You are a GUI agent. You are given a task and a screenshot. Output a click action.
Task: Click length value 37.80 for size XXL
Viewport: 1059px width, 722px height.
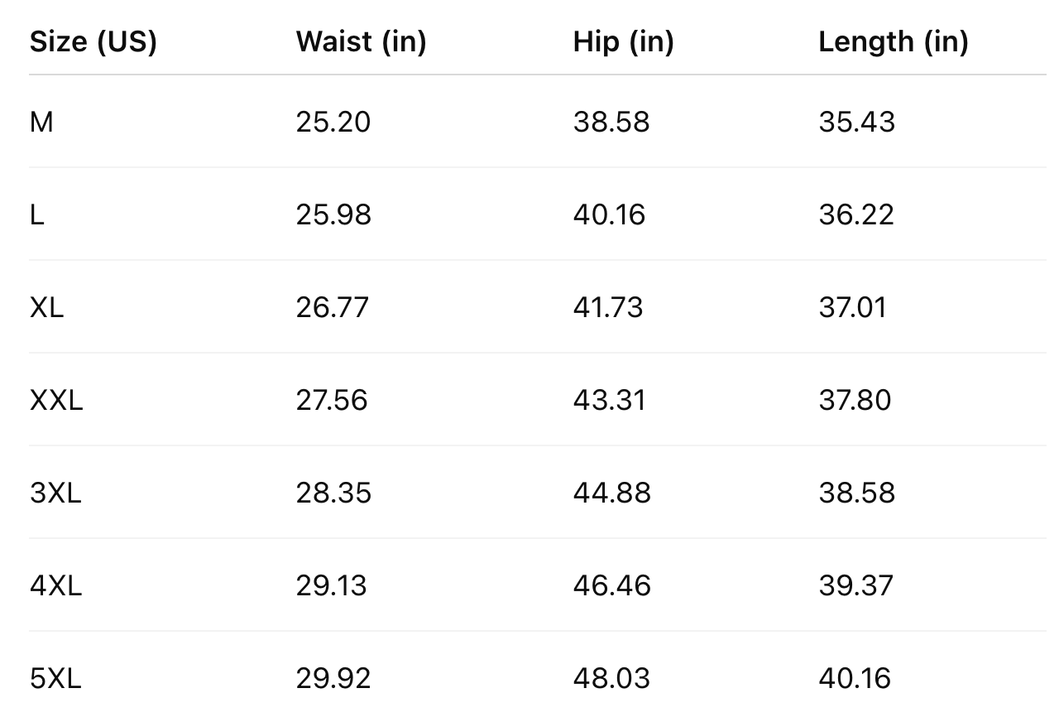855,401
